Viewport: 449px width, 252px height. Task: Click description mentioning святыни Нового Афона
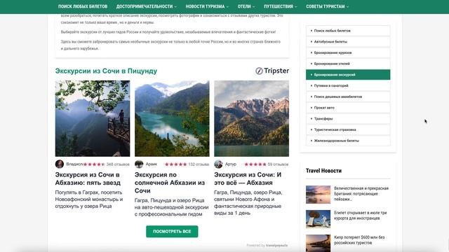click(248, 202)
